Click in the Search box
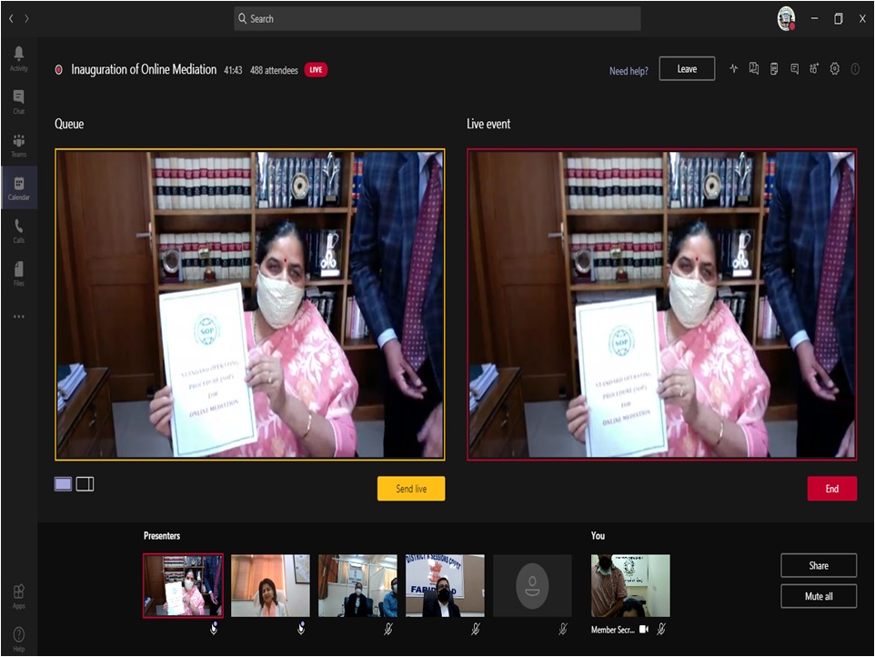This screenshot has width=875, height=657. pos(437,18)
